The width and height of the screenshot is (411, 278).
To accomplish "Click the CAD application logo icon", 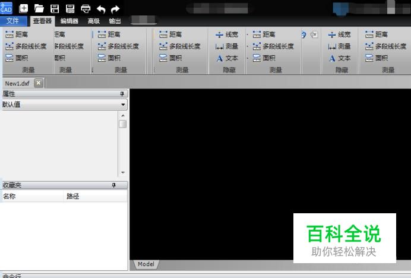I will pyautogui.click(x=6, y=8).
